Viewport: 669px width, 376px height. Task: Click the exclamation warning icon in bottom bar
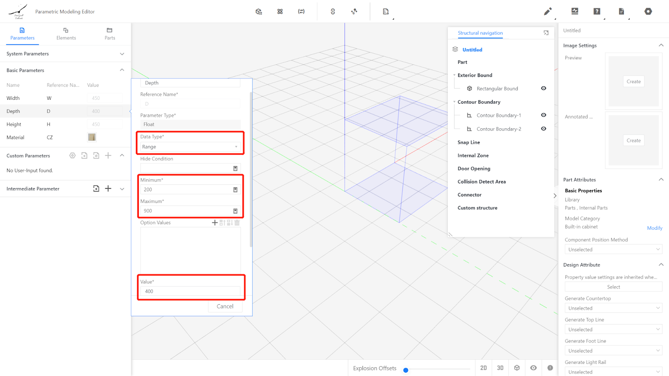550,368
